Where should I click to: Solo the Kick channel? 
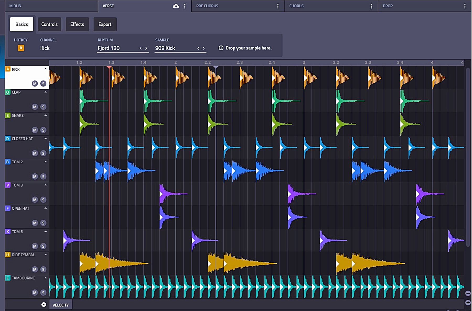tap(43, 84)
